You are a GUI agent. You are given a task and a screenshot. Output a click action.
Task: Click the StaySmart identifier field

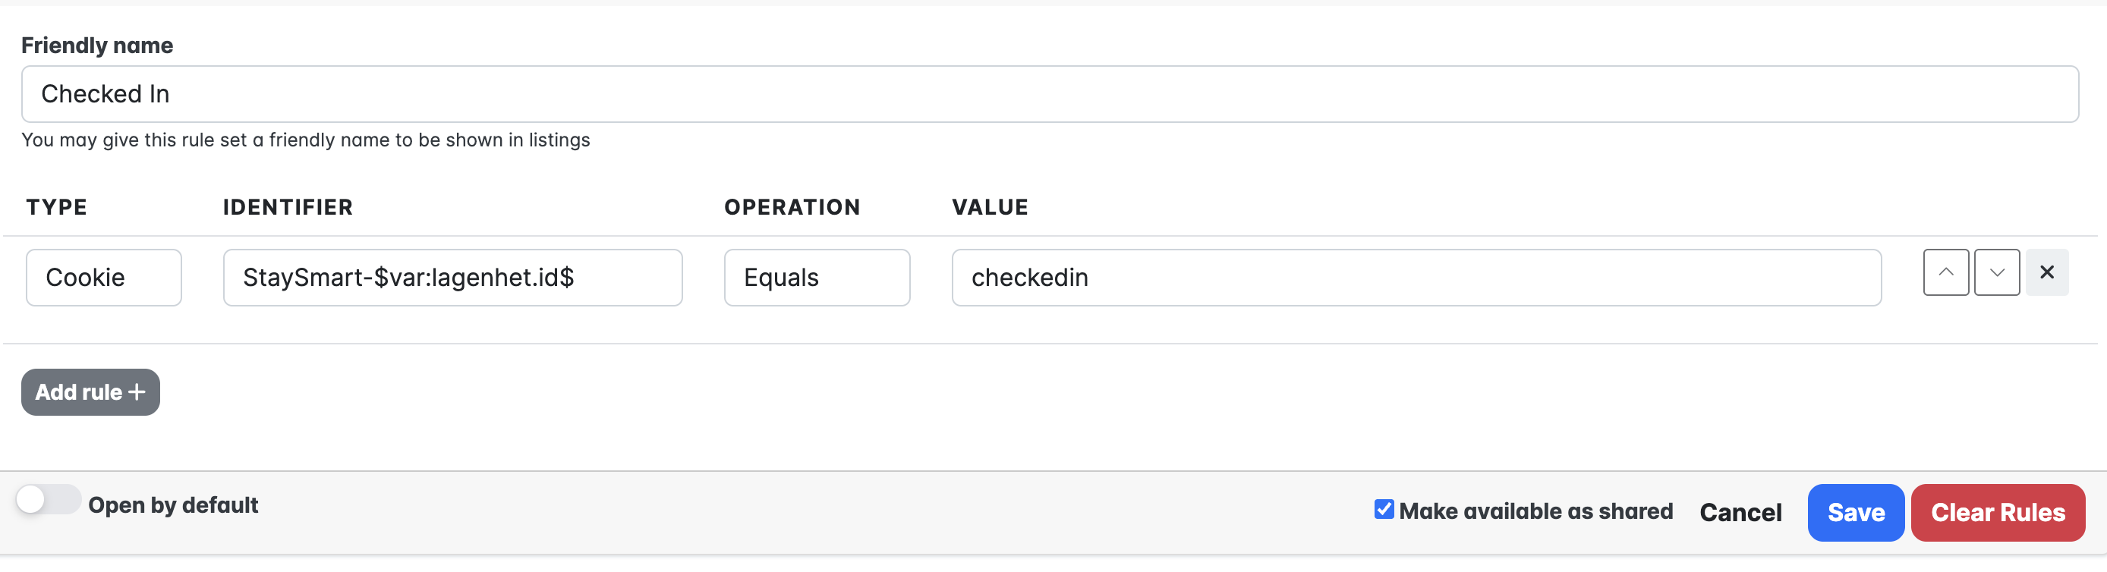[452, 278]
